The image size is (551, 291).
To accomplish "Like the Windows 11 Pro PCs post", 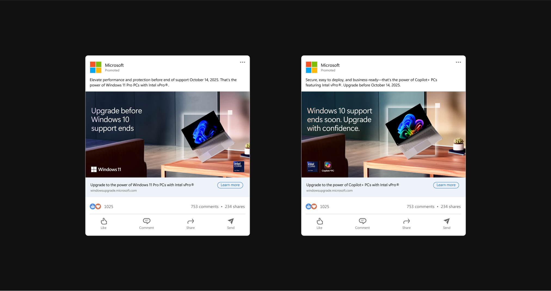I will (x=104, y=224).
